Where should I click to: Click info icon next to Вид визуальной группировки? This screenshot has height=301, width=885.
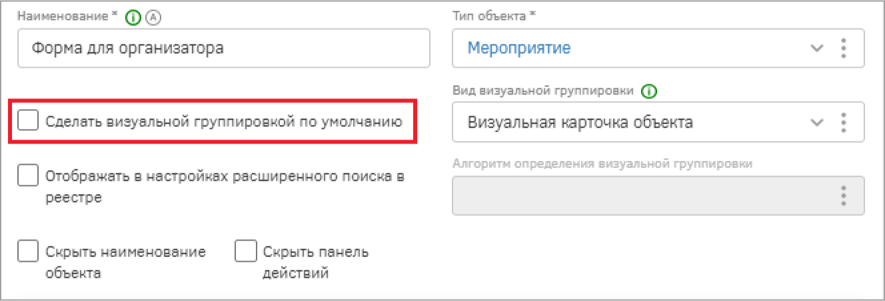click(x=646, y=92)
